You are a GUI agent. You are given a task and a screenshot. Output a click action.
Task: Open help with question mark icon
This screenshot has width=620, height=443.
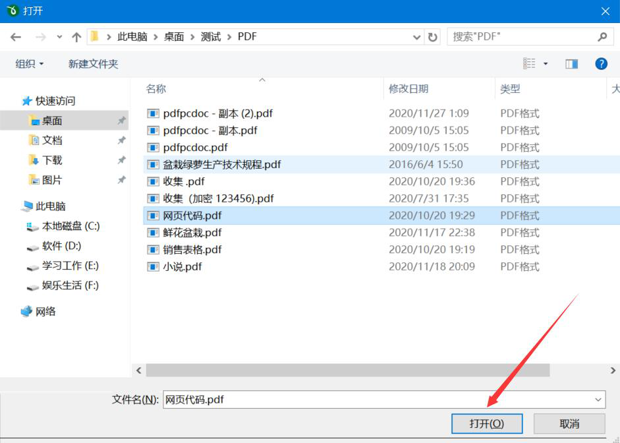pyautogui.click(x=601, y=64)
